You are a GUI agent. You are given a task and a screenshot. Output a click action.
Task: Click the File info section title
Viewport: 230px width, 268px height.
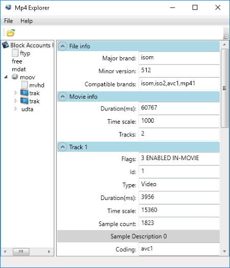click(x=80, y=47)
